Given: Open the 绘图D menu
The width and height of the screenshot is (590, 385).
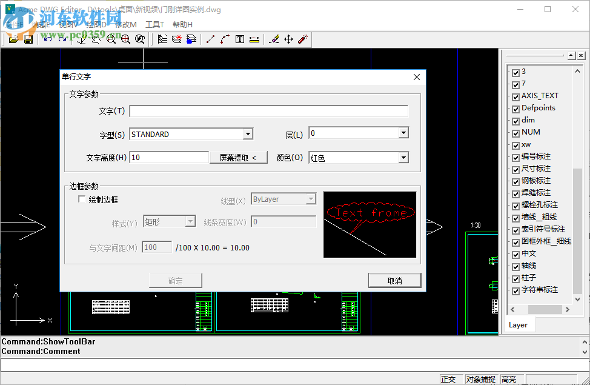Looking at the screenshot, I should 95,24.
